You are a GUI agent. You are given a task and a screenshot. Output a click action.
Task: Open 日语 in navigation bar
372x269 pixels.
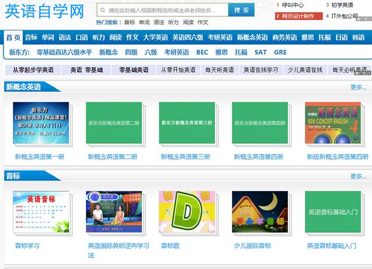341,38
